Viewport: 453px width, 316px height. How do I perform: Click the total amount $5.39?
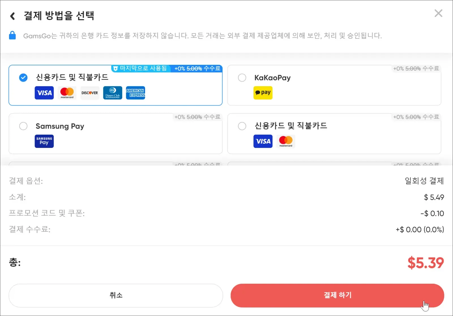click(426, 263)
